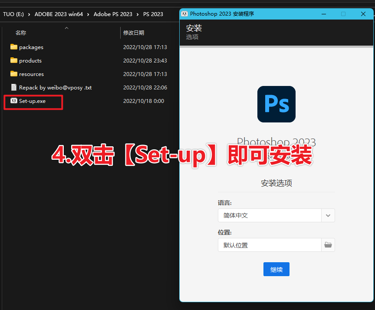The image size is (375, 310).
Task: Click date 2022/10/28 23:43 of products
Action: 145,60
